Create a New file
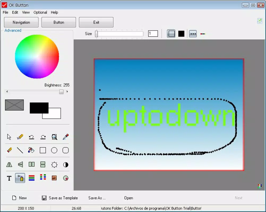 point(19,198)
